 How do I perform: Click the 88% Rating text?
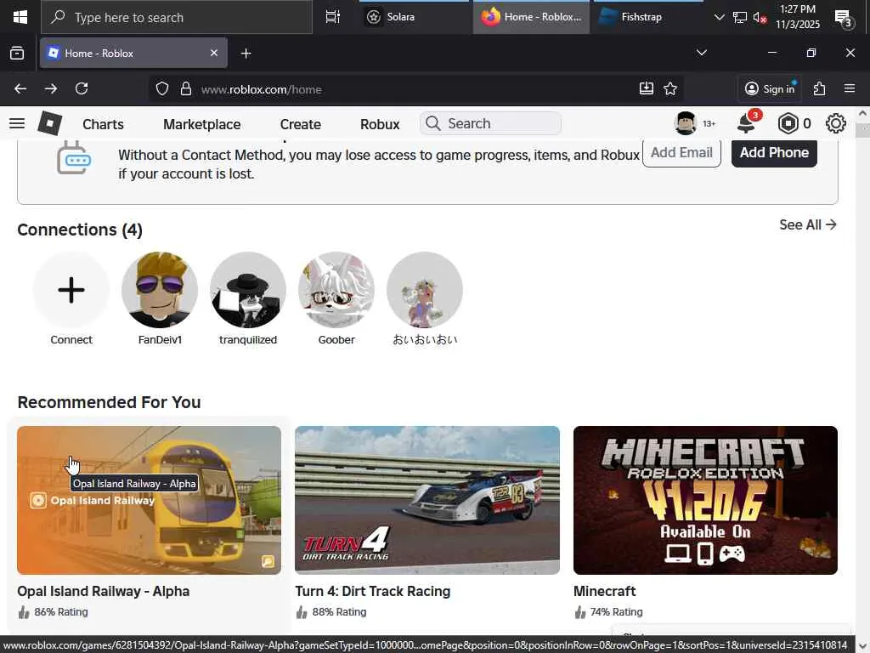click(x=339, y=612)
